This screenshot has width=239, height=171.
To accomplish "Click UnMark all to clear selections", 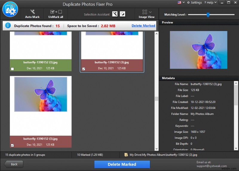I will [56, 14].
